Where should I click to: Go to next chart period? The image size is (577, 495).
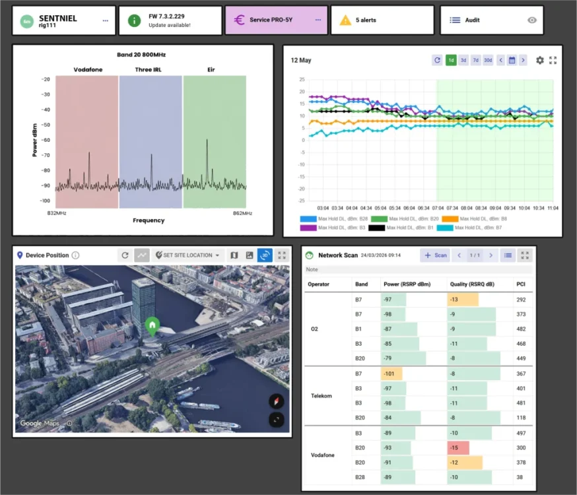click(x=523, y=60)
